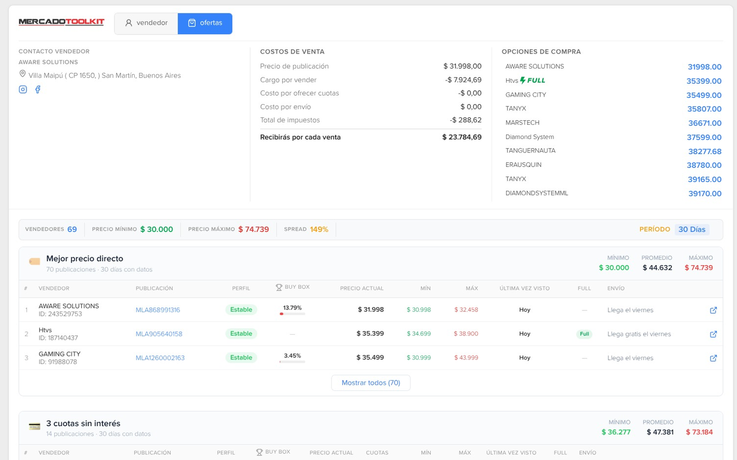The image size is (737, 460).
Task: Click the Estable badge for AWARE SOLUTIONS
Action: pyautogui.click(x=241, y=309)
